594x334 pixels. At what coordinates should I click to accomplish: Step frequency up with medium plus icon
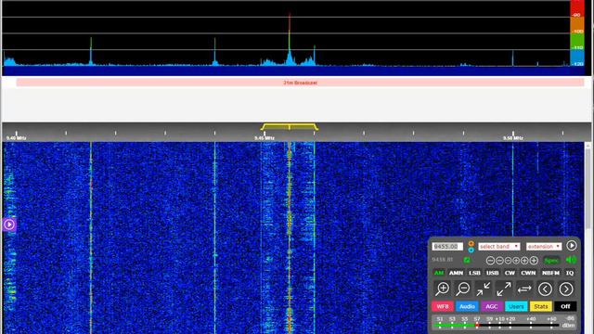[524, 261]
